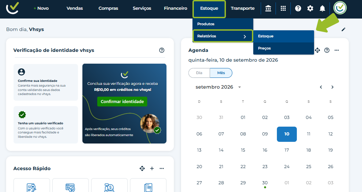Open the Agenda help icon
The width and height of the screenshot is (362, 192).
(327, 50)
